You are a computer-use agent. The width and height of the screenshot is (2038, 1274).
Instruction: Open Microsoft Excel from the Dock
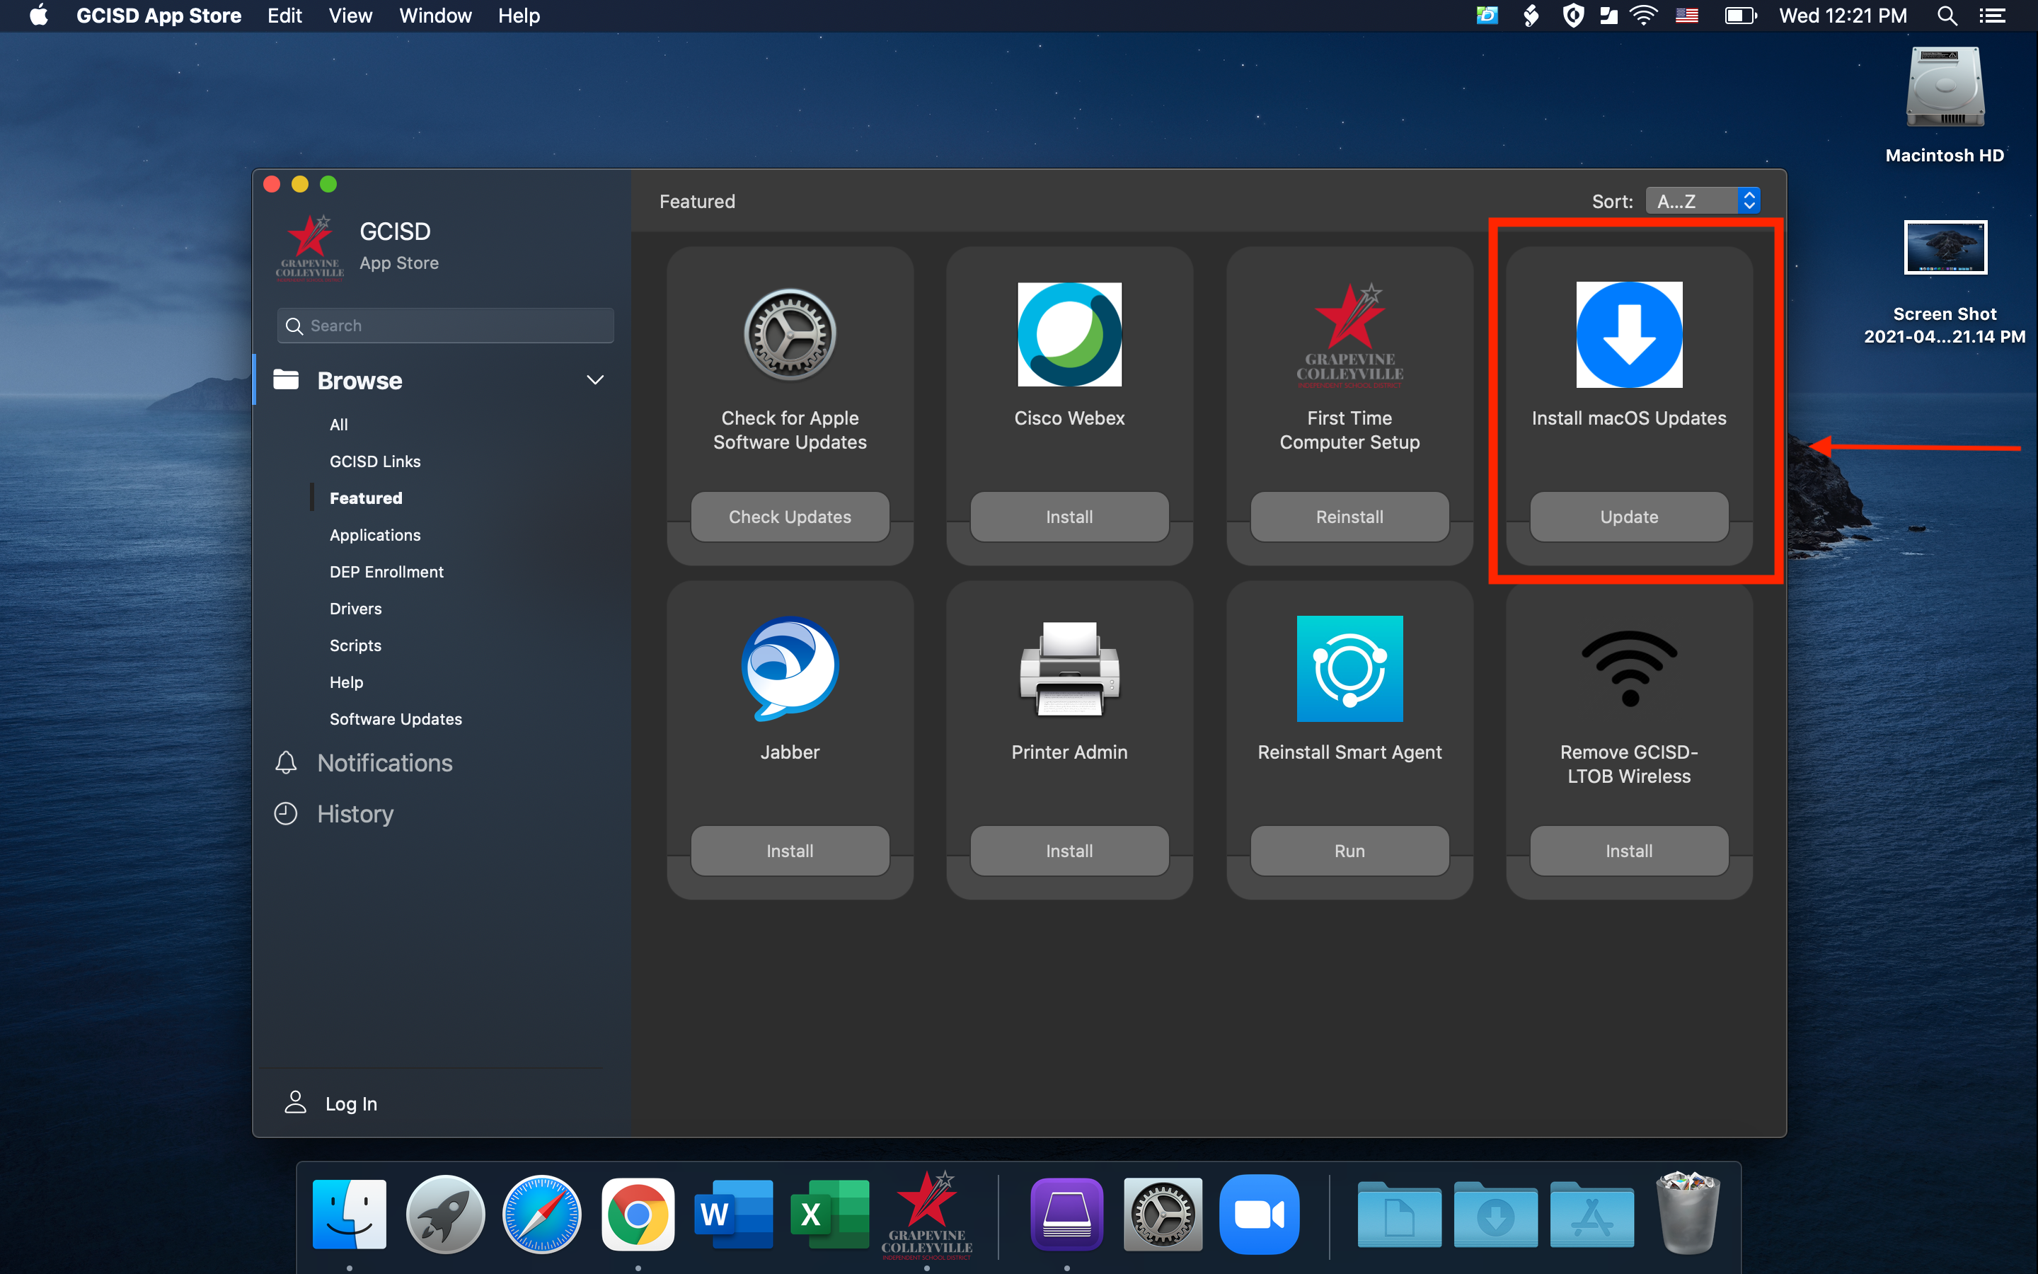point(829,1214)
